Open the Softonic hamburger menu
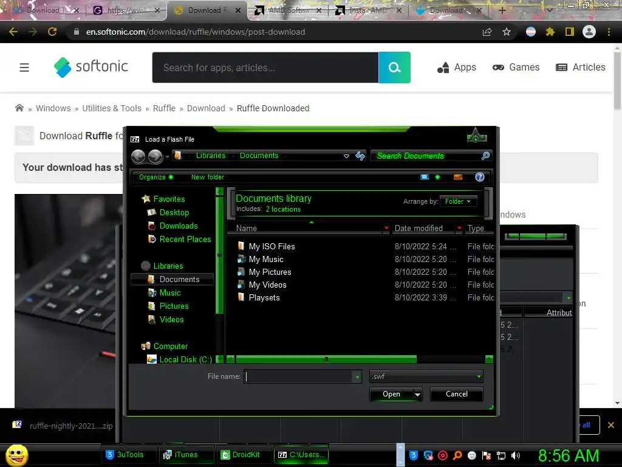This screenshot has height=467, width=622. 24,67
